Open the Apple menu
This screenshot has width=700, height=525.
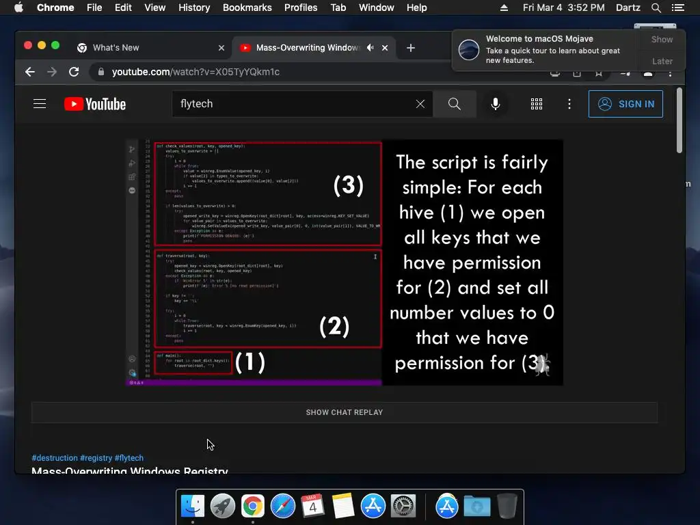(x=18, y=8)
